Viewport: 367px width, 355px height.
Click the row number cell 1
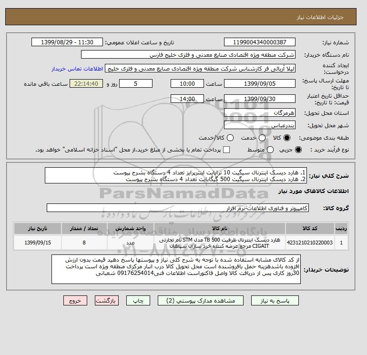point(341,243)
